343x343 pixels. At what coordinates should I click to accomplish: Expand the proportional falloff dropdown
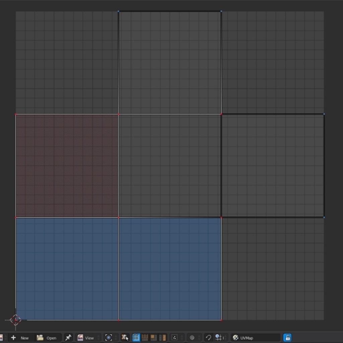pos(199,338)
